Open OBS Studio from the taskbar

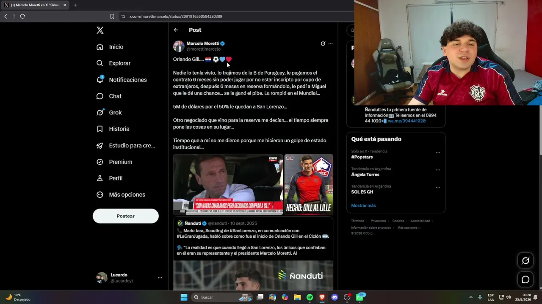(347, 297)
